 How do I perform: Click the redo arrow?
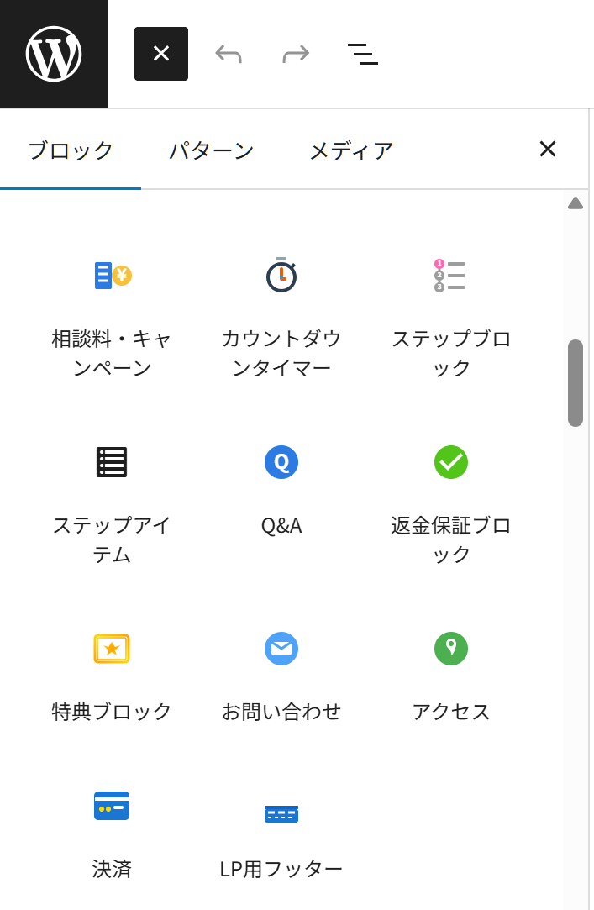click(x=296, y=54)
